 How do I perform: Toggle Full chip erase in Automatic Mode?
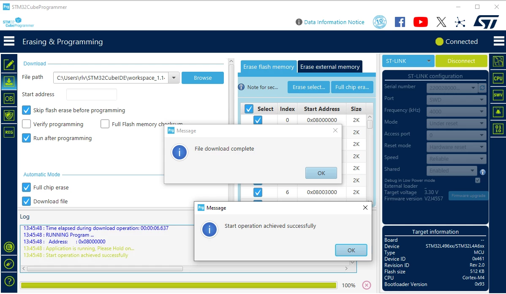[x=27, y=187]
